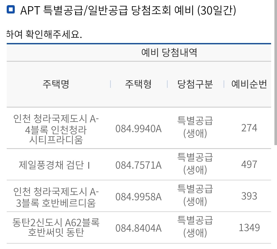The image size is (277, 249).
Task: Click 특별공급(생애) in the 호반베르디움 row
Action: tap(195, 195)
